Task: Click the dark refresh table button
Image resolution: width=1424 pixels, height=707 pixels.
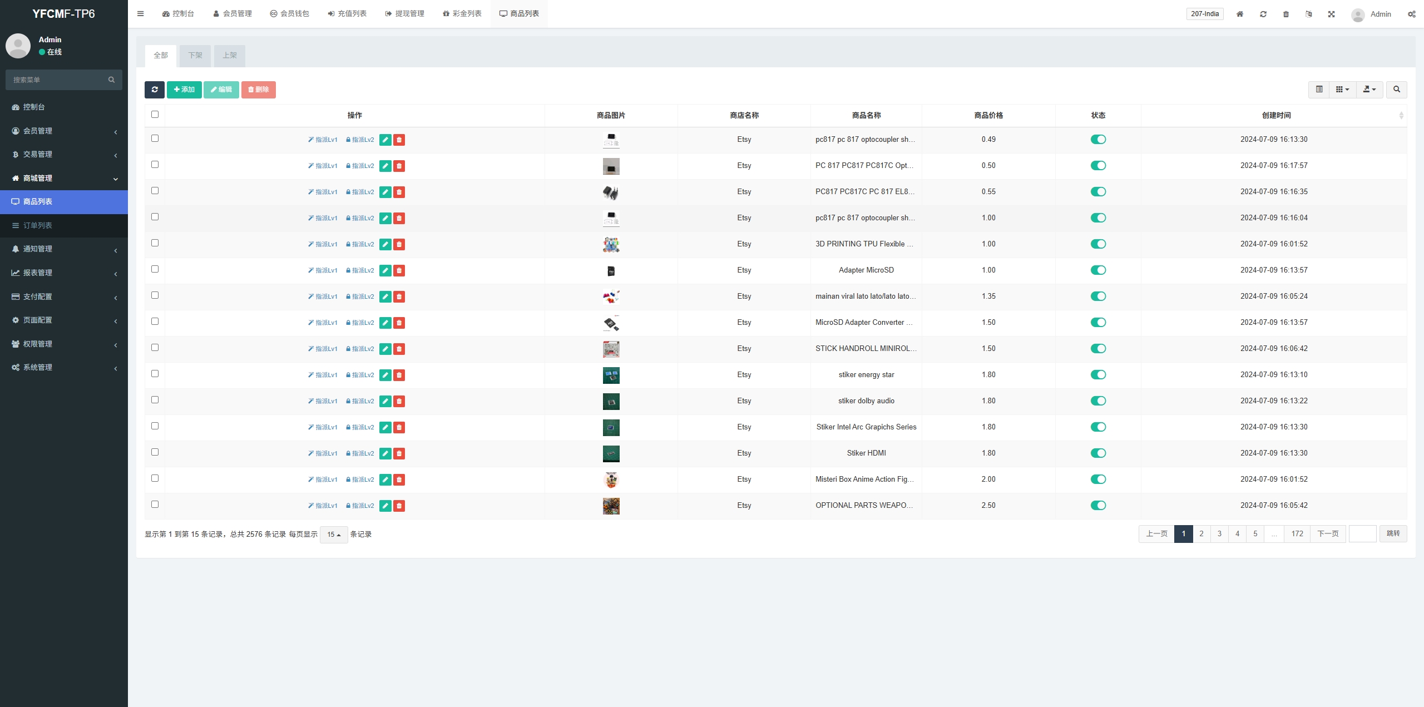Action: (x=154, y=90)
